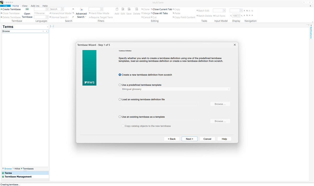Click the Copy ribbon command
The height and width of the screenshot is (186, 314).
pos(176,9)
